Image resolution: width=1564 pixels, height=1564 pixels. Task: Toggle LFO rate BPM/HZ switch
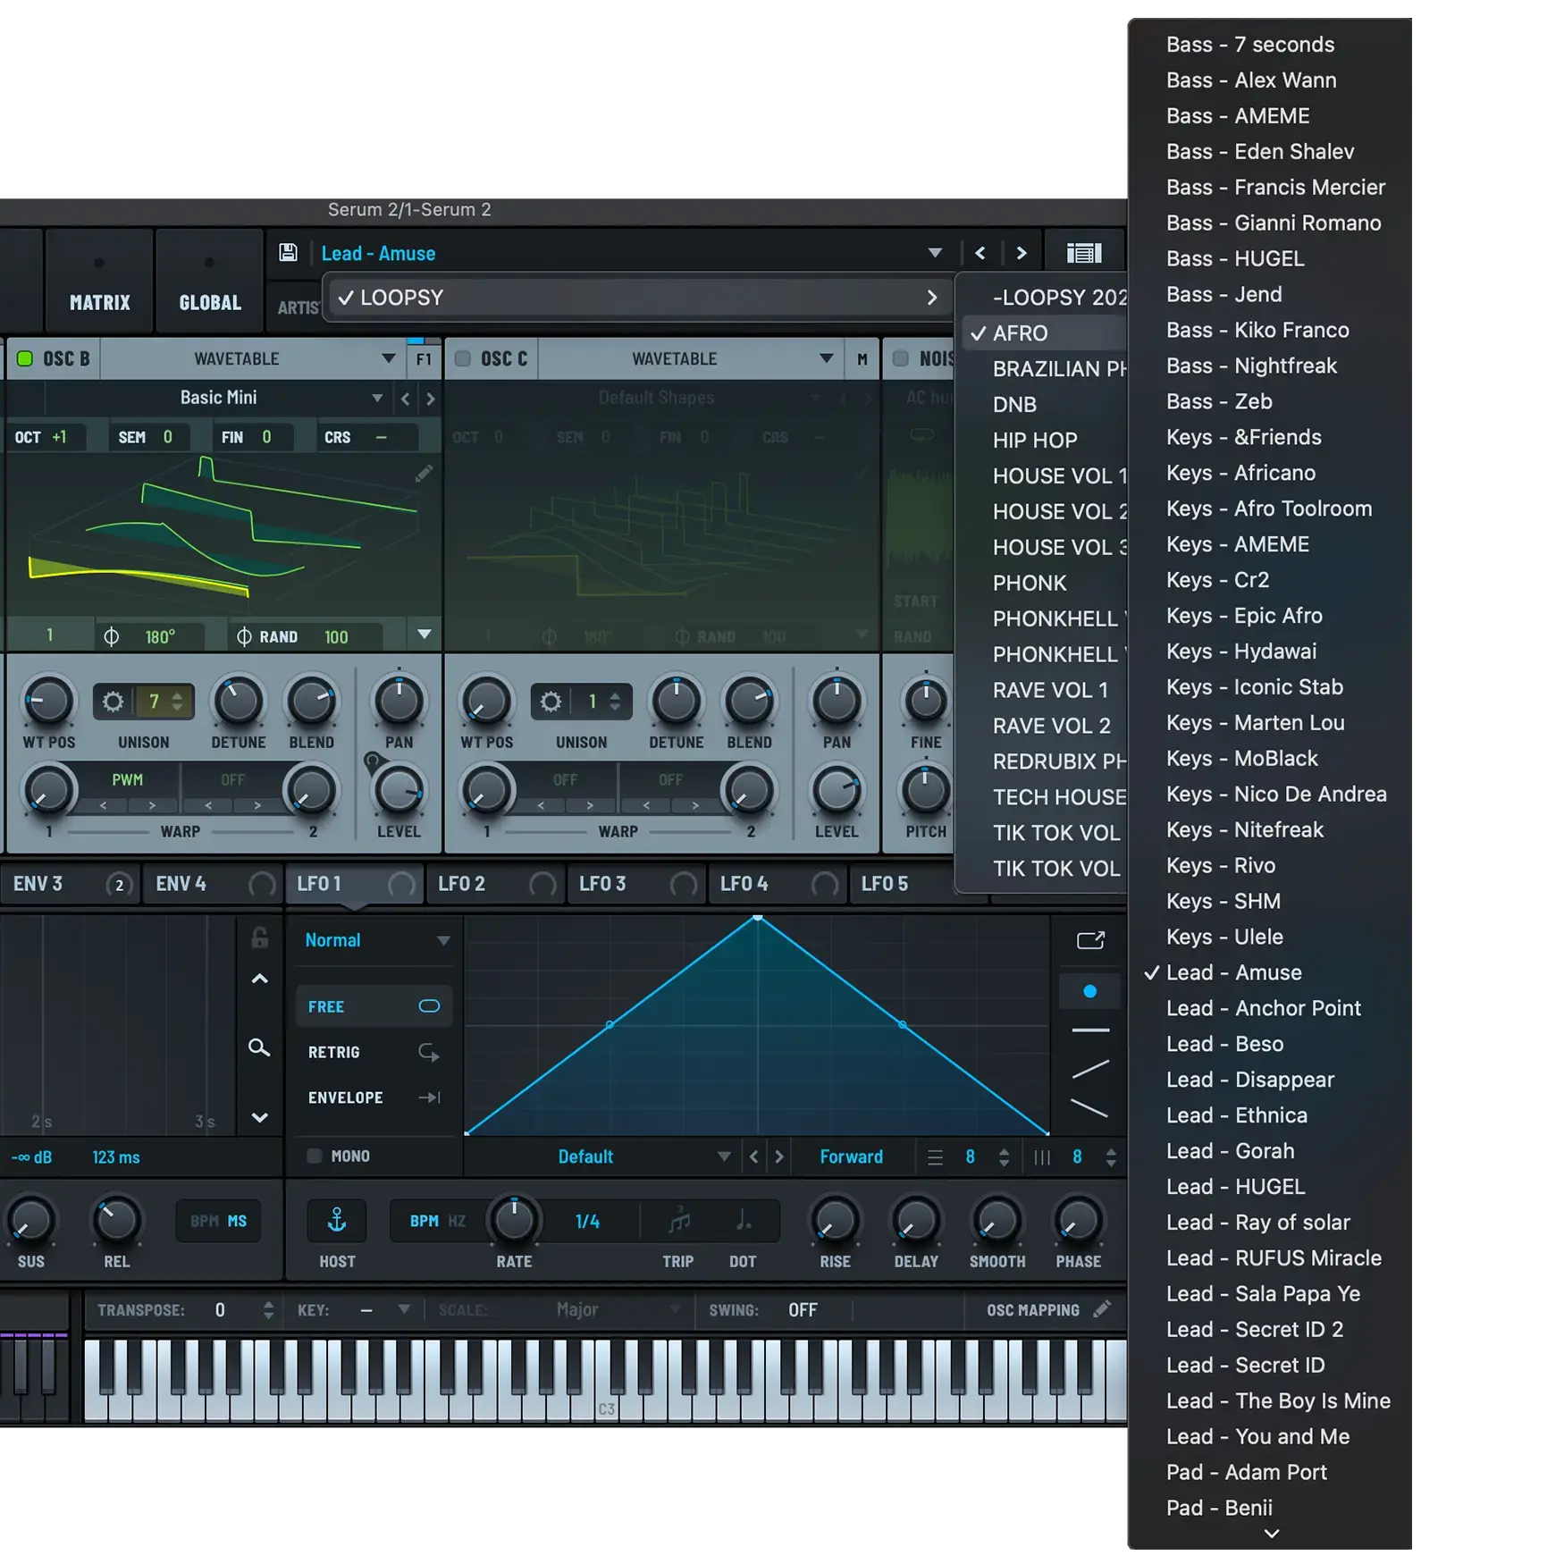[437, 1221]
